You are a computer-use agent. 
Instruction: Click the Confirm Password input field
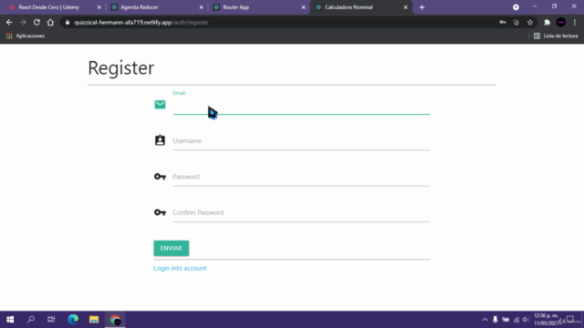pos(301,213)
